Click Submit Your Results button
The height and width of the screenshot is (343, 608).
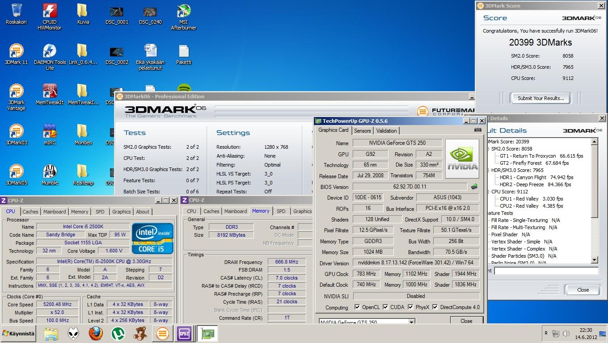(x=540, y=98)
